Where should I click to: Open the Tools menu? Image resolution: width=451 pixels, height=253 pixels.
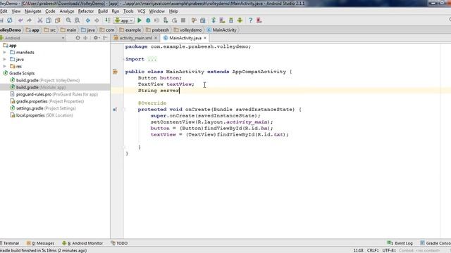pyautogui.click(x=128, y=11)
